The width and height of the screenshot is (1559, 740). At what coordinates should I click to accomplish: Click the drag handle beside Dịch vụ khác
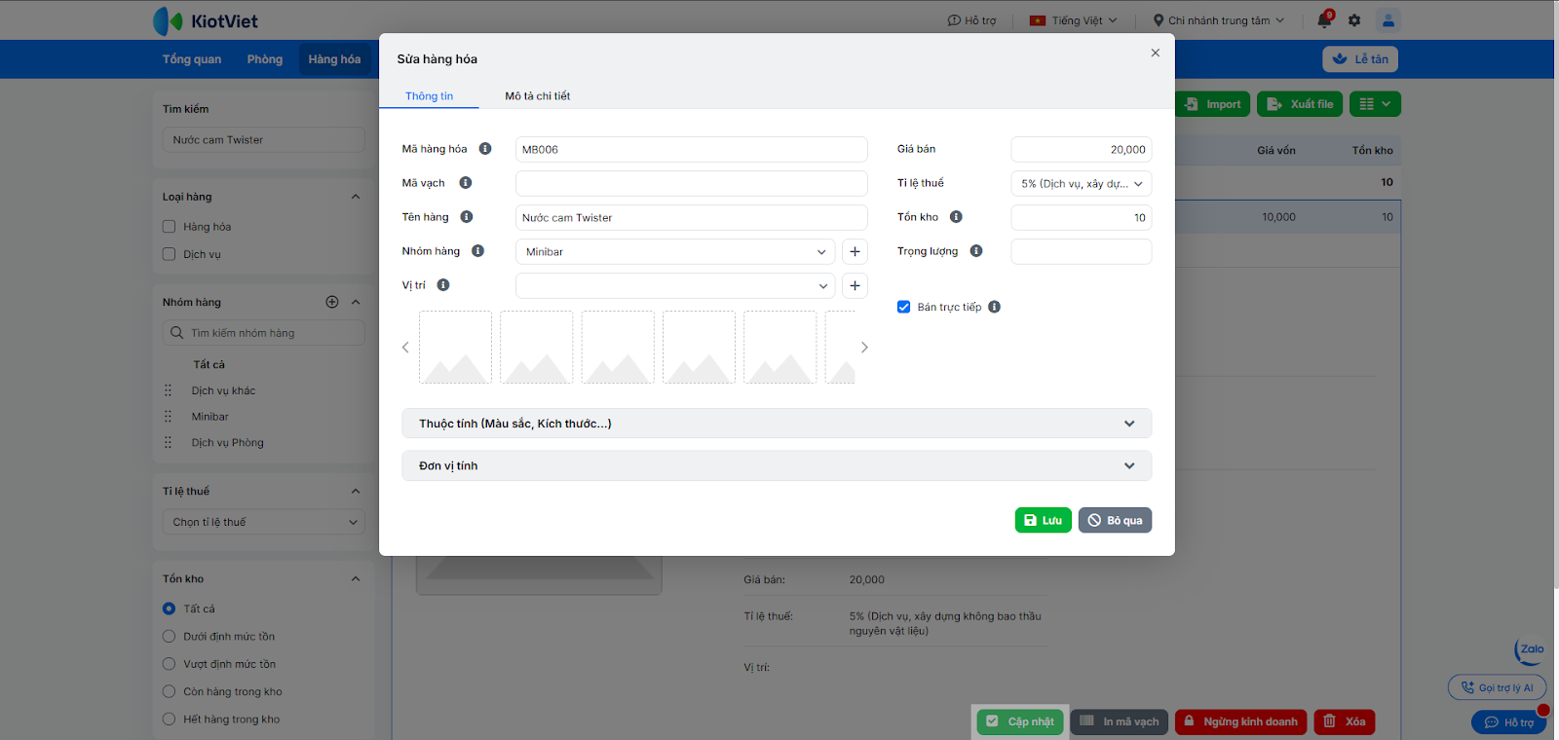(168, 390)
